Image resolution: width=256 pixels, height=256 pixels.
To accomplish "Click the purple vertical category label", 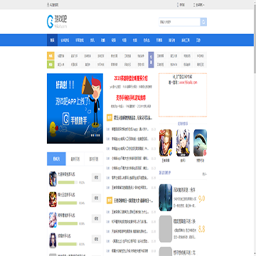I will point(151,60).
